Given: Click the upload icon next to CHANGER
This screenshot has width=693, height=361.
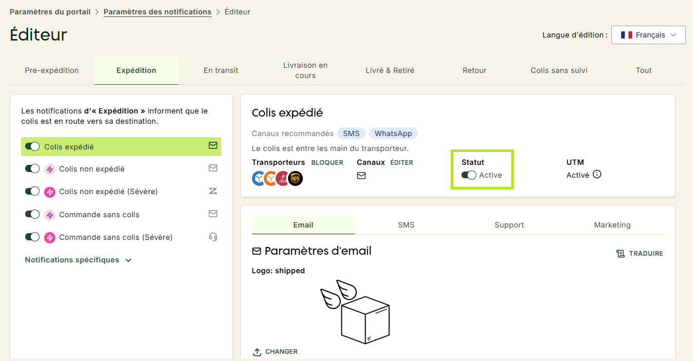Looking at the screenshot, I should (257, 352).
